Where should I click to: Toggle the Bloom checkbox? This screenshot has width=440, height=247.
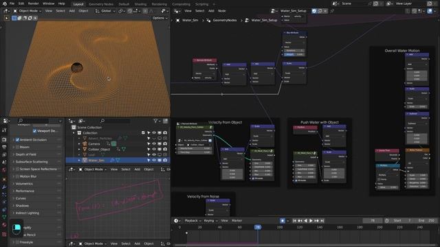click(x=17, y=147)
